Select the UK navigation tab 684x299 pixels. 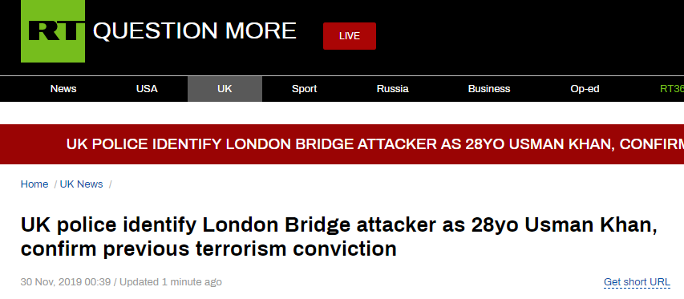pyautogui.click(x=225, y=89)
